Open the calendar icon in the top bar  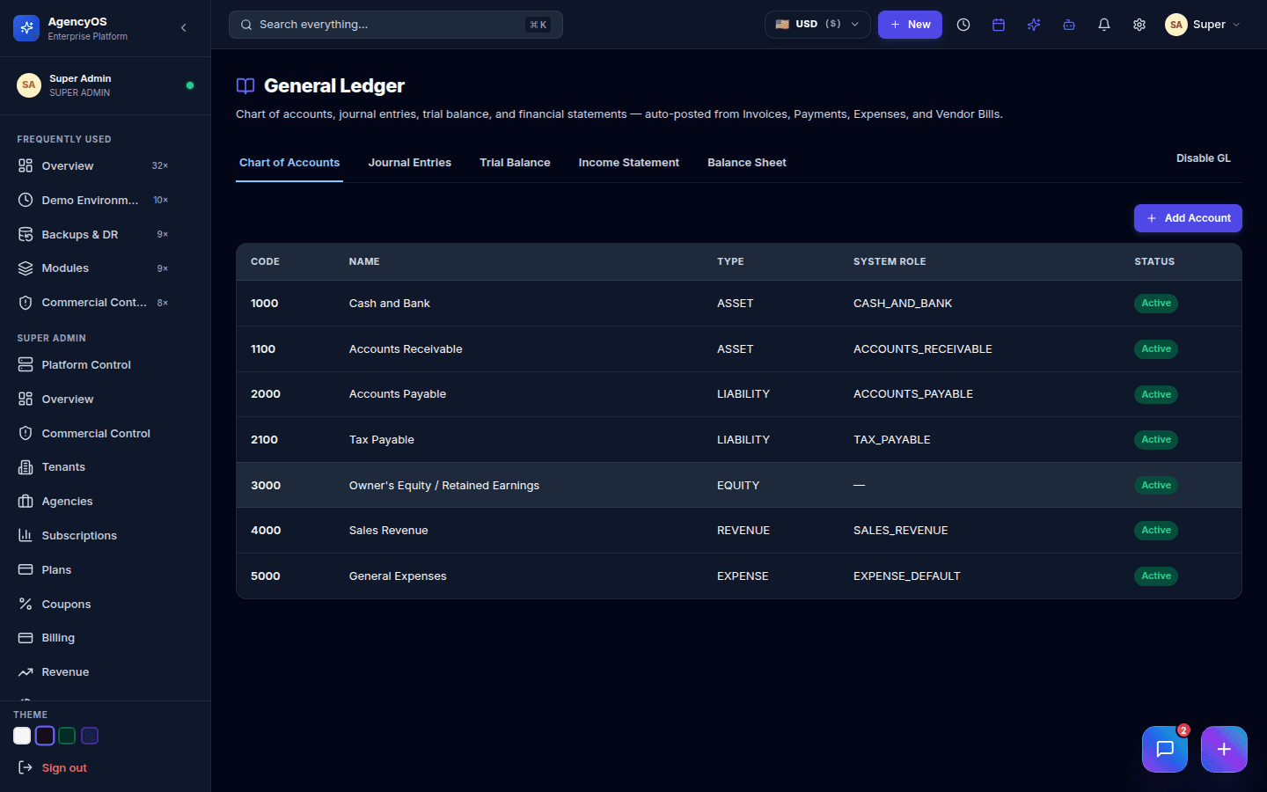point(999,25)
